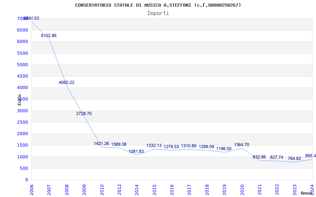The width and height of the screenshot is (316, 197).
Task: Click the 1000 y-axis tick label
Action: (x=23, y=157)
